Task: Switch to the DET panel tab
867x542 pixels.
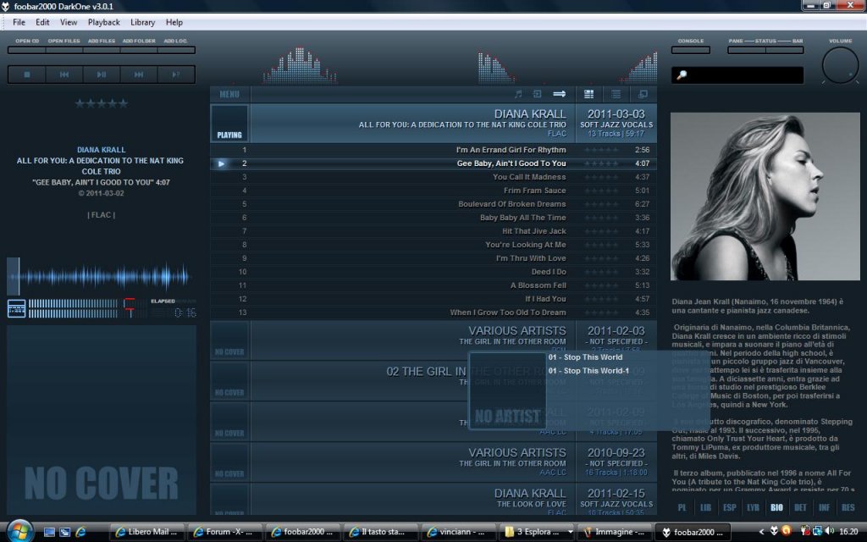Action: click(x=800, y=507)
